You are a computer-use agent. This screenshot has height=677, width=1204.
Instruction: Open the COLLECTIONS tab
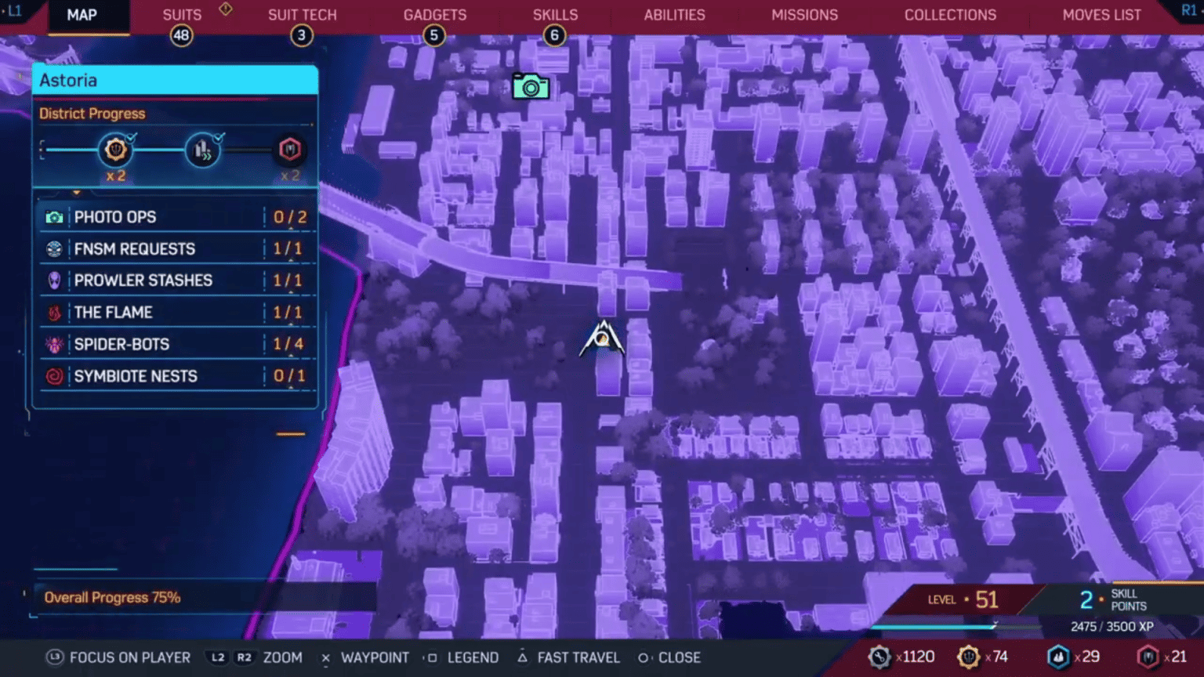click(x=950, y=14)
